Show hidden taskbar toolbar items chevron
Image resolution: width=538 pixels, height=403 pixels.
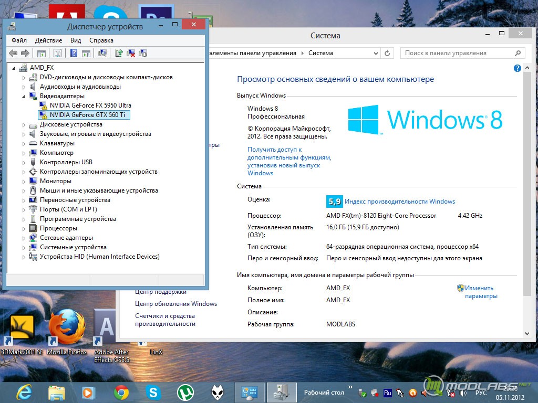pos(350,387)
